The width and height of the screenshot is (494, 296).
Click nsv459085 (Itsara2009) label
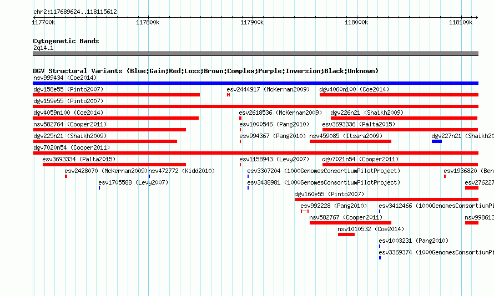346,136
